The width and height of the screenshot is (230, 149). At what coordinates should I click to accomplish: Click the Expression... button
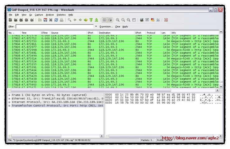[106, 26]
